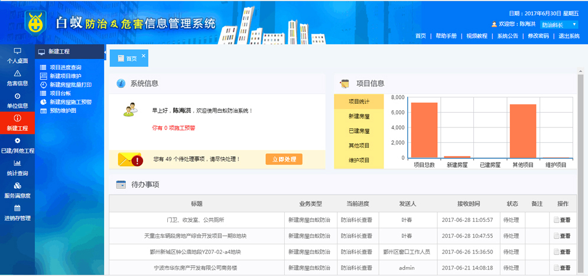Close the 首页 tab
Viewport: 588px width, 276px height.
click(143, 55)
